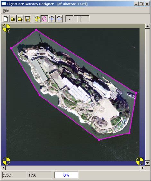Click the X coordinate field showing 2252
This screenshot has width=151, height=181.
tap(14, 175)
